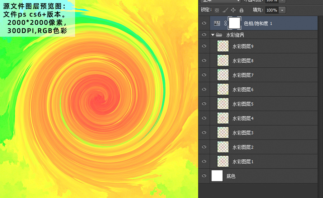323x198 pixels.
Task: Click the thumbnail of 水彩图层8
Action: [223, 61]
